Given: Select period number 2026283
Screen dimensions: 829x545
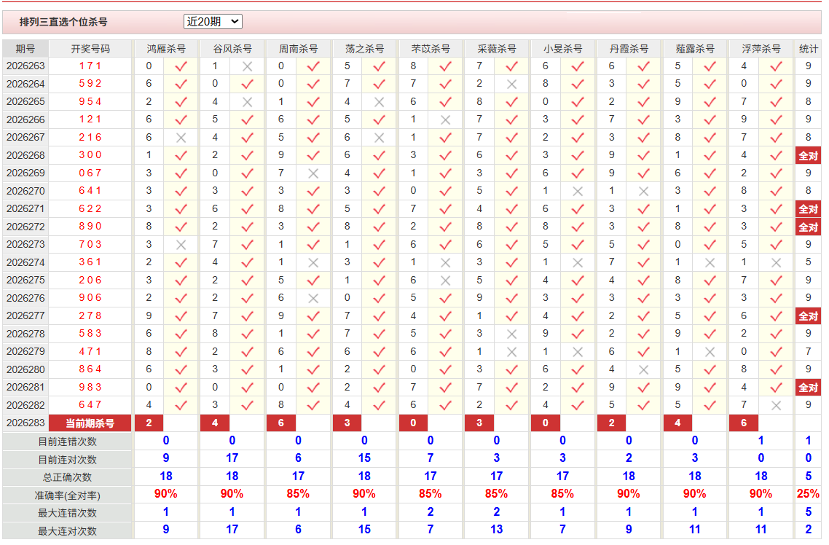Looking at the screenshot, I should coord(25,423).
